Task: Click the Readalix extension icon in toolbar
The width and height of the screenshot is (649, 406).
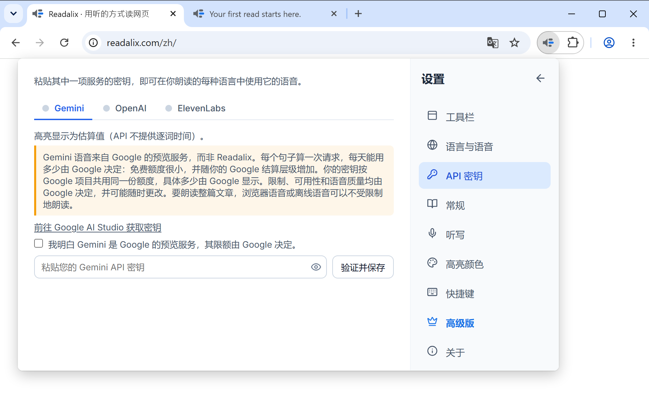Action: click(x=548, y=43)
